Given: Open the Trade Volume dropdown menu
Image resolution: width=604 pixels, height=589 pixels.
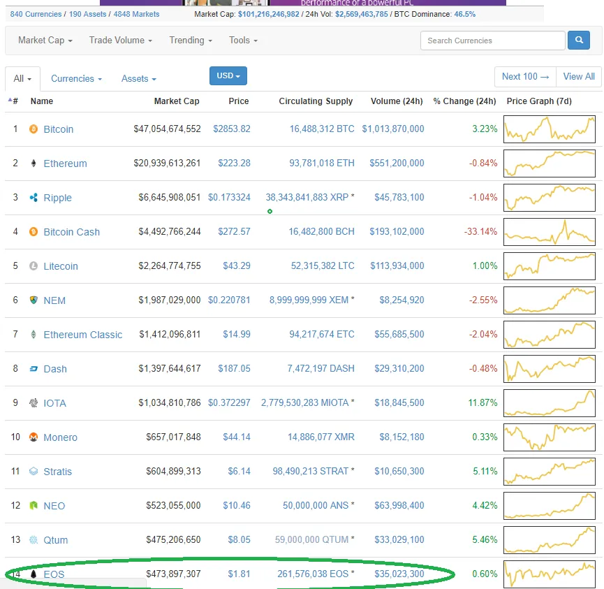Looking at the screenshot, I should pyautogui.click(x=121, y=41).
